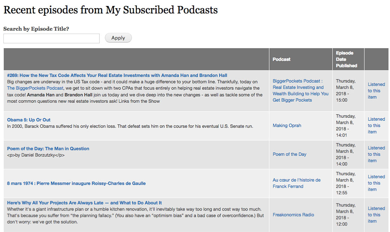Open Obama 5: Up Or Out episode
Image resolution: width=390 pixels, height=232 pixels.
click(28, 120)
